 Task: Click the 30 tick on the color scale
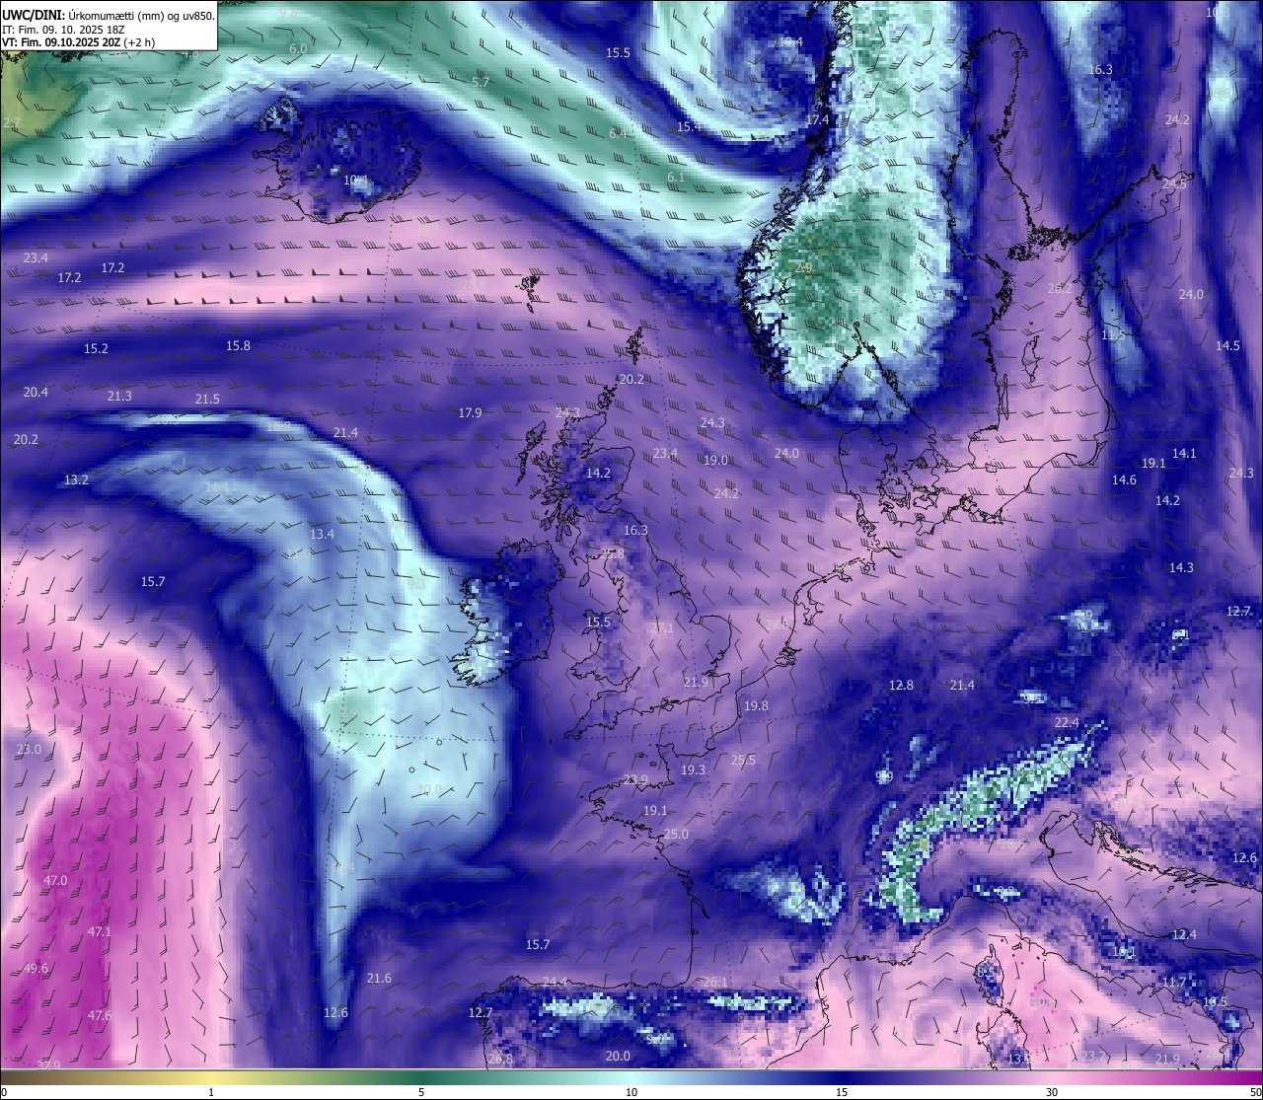tap(1052, 1092)
